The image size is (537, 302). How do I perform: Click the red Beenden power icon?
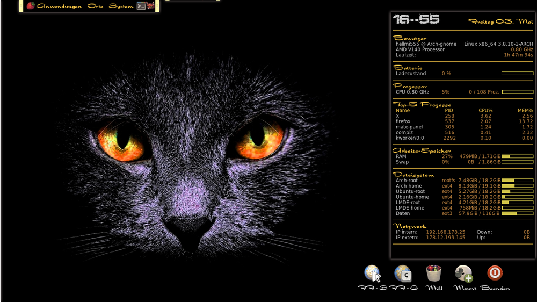click(495, 273)
